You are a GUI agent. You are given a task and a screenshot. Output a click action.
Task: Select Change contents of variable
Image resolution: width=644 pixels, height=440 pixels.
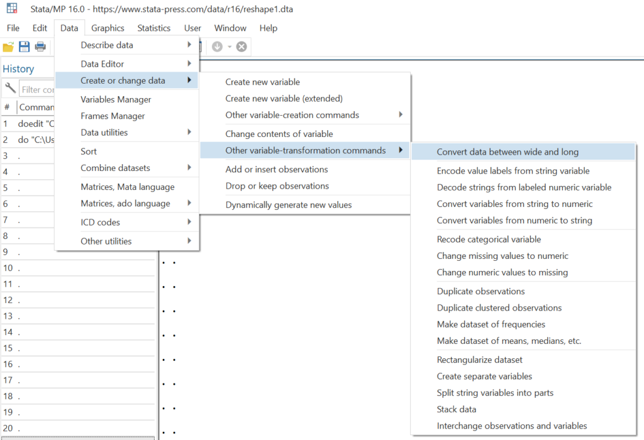click(305, 134)
